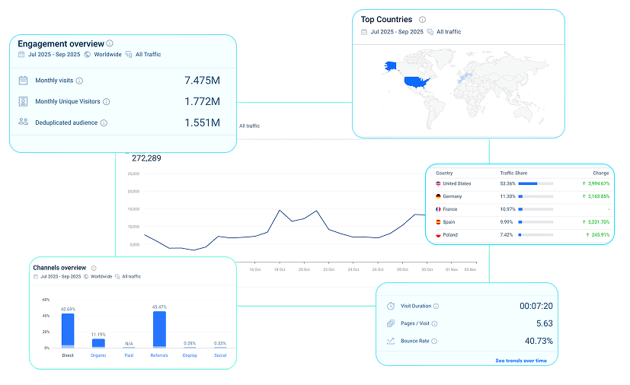The image size is (630, 385).
Task: Click the 18 Oct label on chart axis
Action: (x=280, y=270)
